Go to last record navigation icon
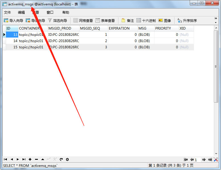This screenshot has width=221, height=170. click(x=24, y=159)
